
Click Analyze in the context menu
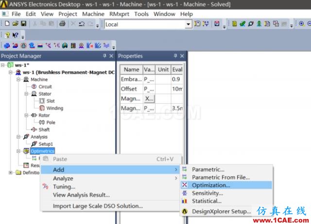(x=110, y=178)
